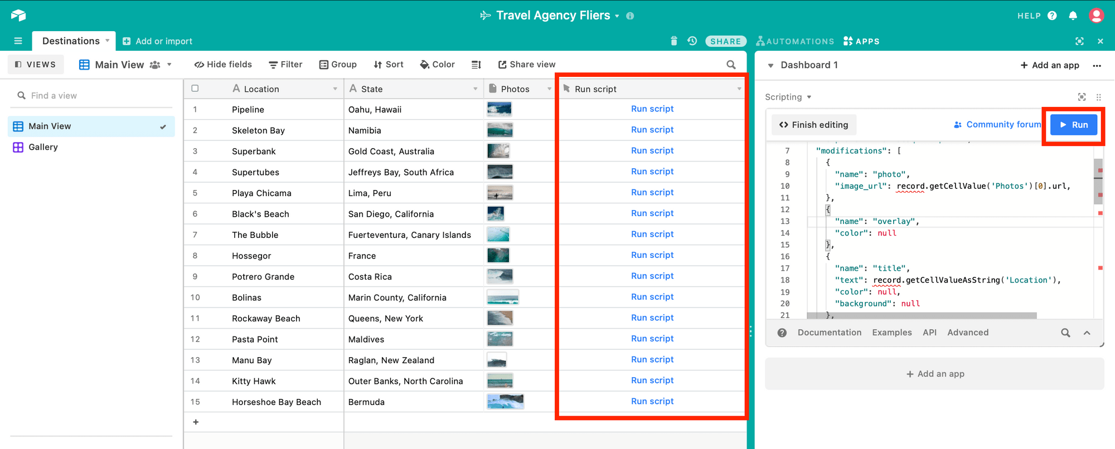This screenshot has width=1115, height=449.
Task: Select the Gallery view in the sidebar
Action: (43, 147)
